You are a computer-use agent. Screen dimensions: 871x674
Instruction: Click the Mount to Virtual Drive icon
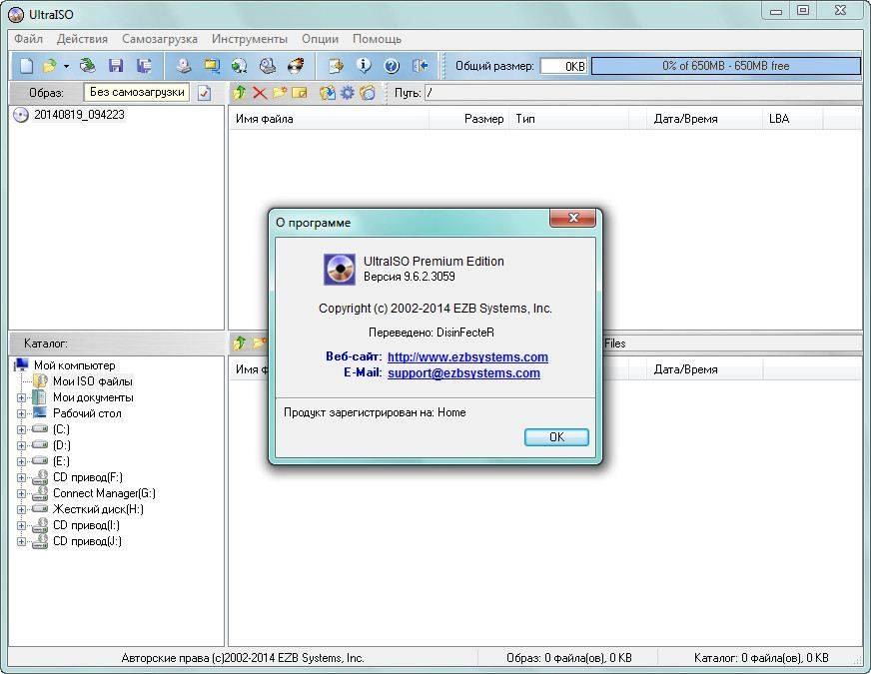click(268, 66)
